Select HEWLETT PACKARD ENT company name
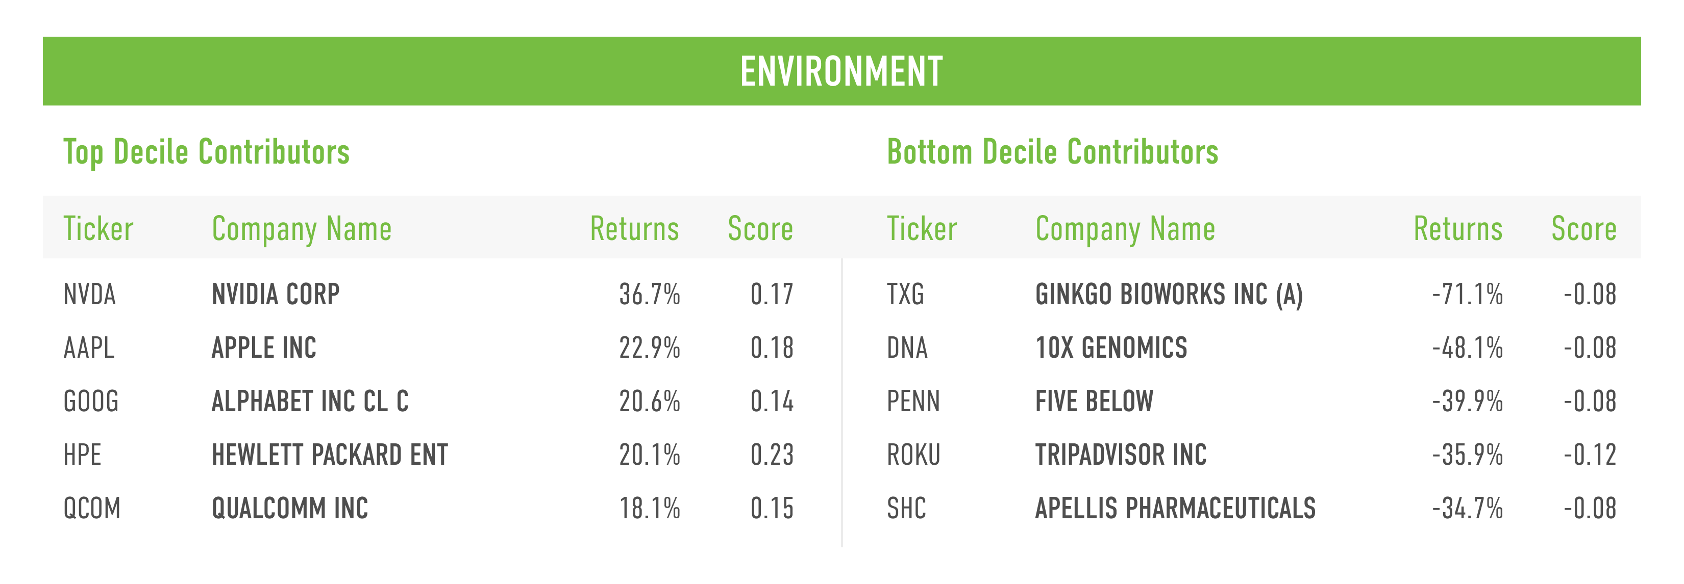The image size is (1684, 584). tap(330, 455)
